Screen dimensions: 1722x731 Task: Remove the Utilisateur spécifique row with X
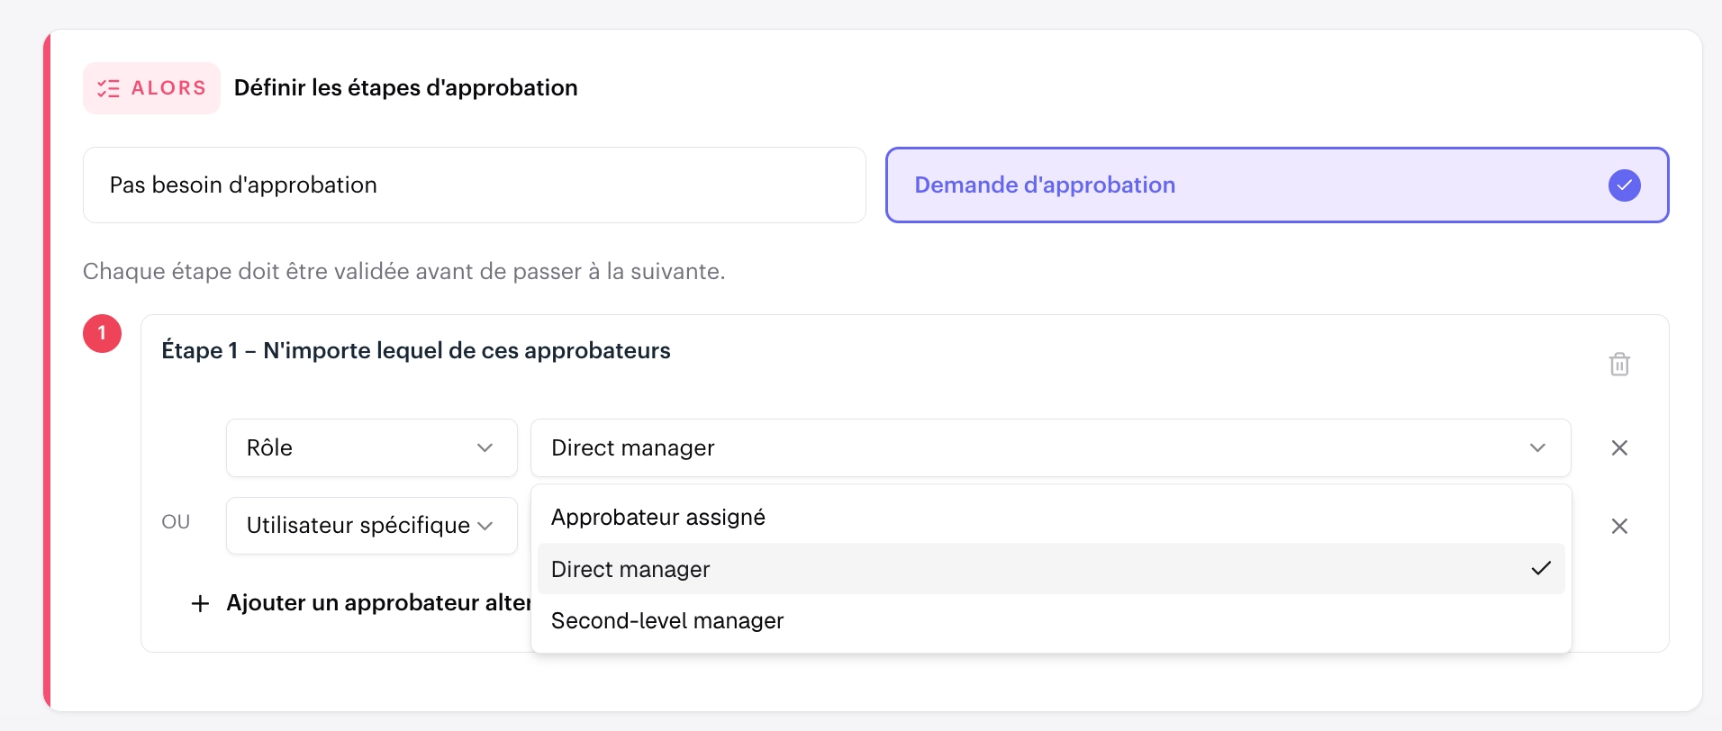1619,526
